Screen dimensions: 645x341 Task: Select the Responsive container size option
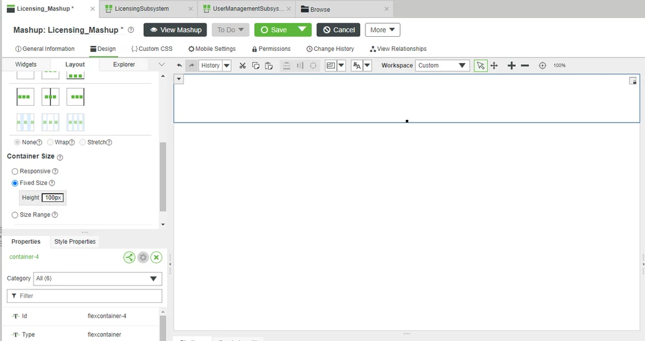click(15, 171)
